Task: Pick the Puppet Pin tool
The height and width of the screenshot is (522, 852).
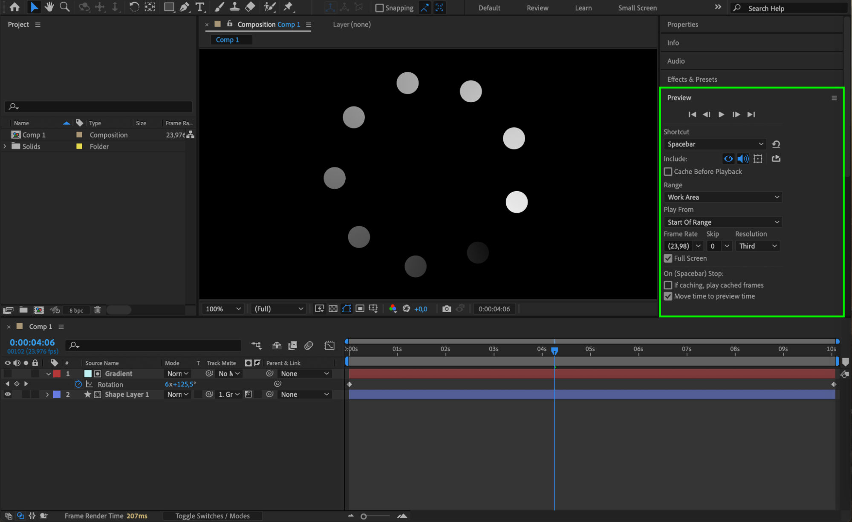Action: click(289, 7)
